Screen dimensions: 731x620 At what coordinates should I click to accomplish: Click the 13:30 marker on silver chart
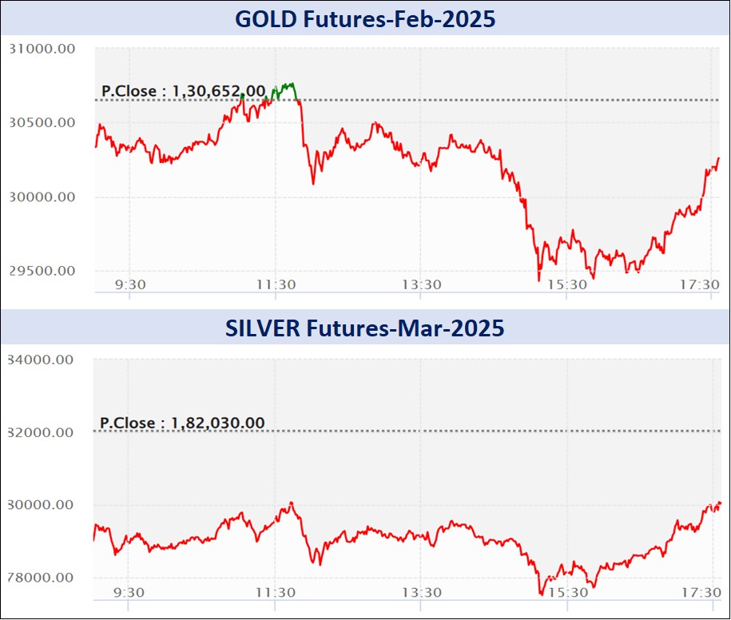click(421, 592)
